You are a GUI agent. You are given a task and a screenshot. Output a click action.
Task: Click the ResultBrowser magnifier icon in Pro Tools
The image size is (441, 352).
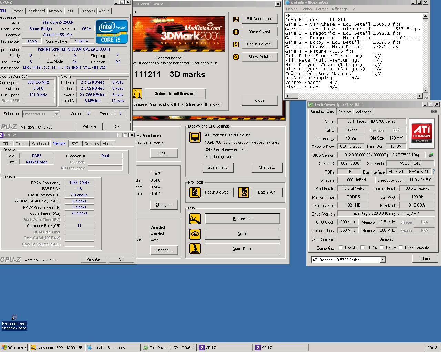195,192
